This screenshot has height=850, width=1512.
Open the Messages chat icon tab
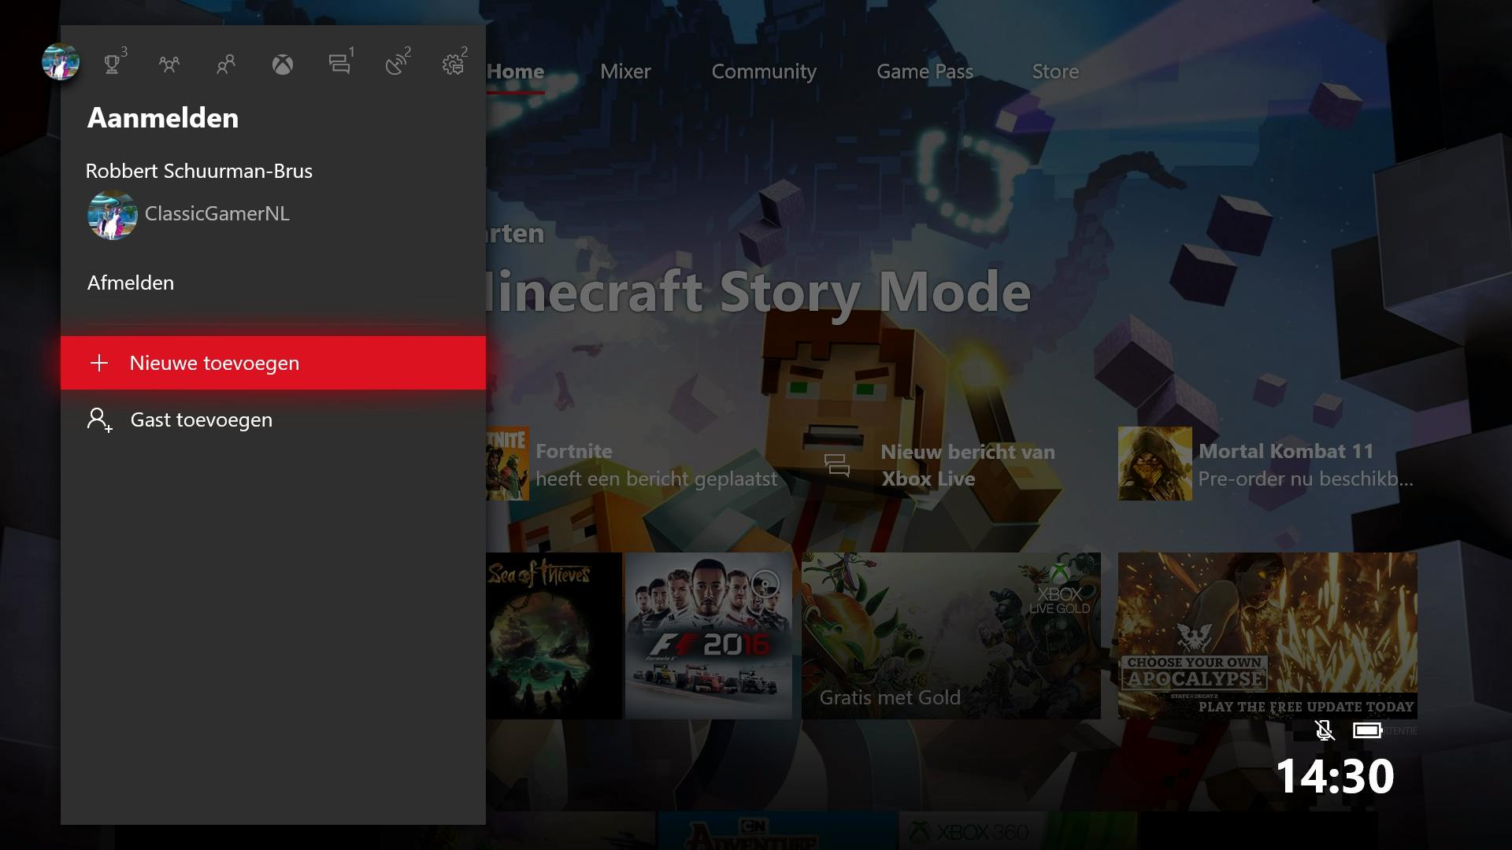(x=339, y=64)
